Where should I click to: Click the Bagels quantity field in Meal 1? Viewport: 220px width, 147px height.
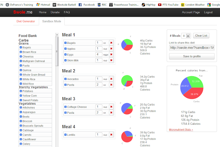(99, 42)
